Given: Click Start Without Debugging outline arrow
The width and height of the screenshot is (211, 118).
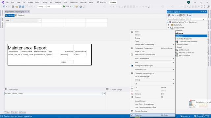Looking at the screenshot, I should [73, 7].
